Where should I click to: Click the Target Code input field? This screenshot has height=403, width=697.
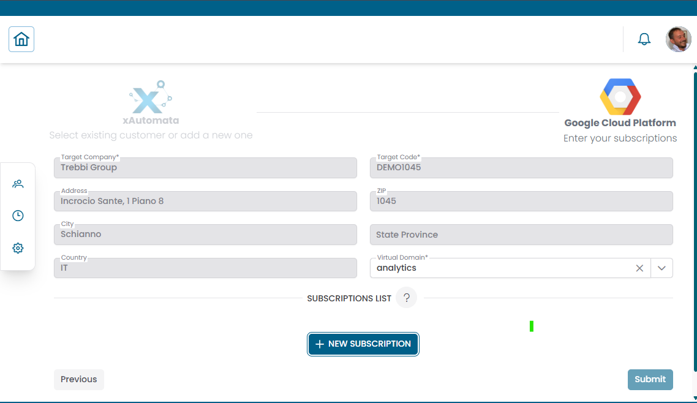(521, 168)
